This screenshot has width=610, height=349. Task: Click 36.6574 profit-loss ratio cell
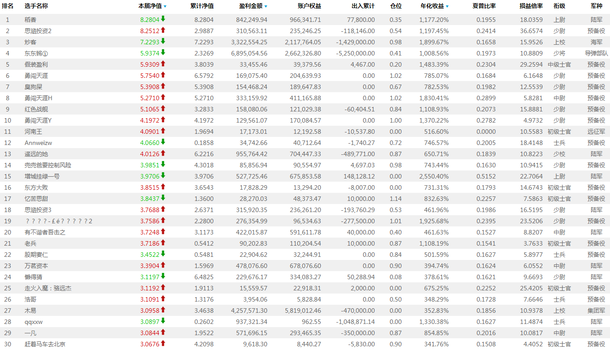click(532, 31)
